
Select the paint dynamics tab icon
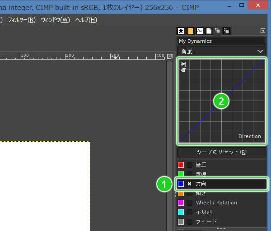click(x=217, y=31)
